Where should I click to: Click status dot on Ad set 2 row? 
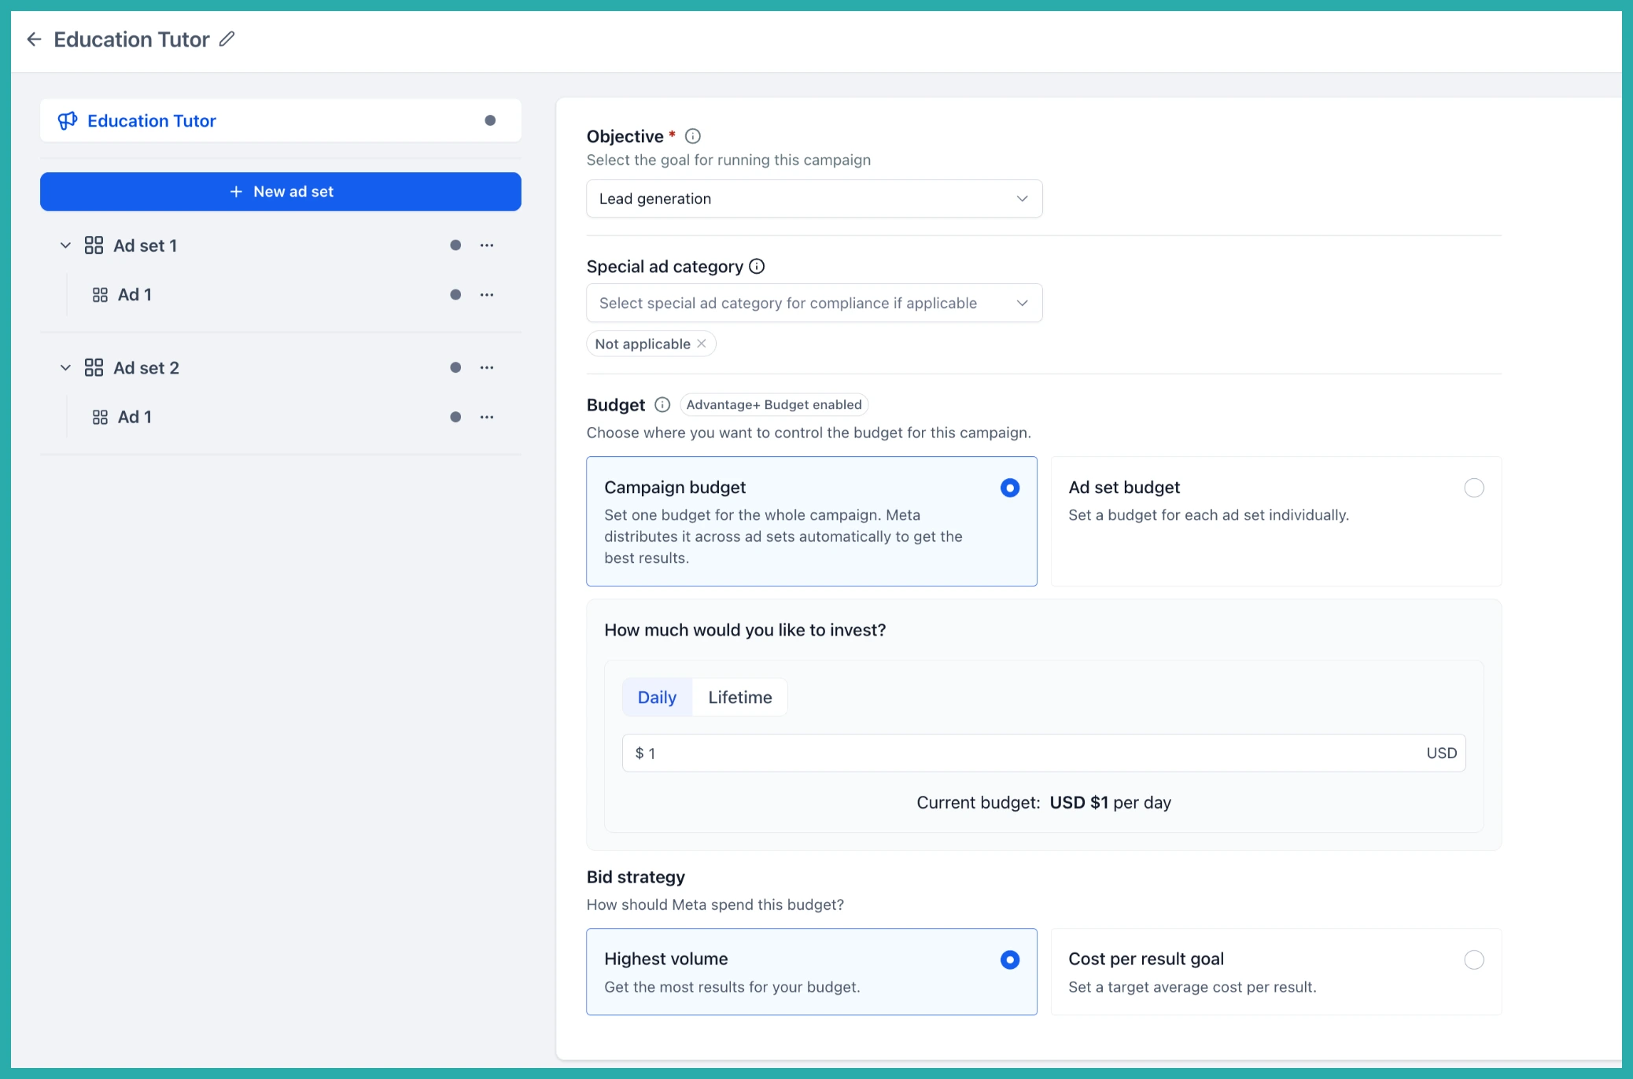[455, 367]
